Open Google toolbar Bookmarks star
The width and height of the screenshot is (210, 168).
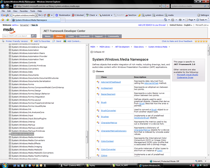(x=57, y=15)
